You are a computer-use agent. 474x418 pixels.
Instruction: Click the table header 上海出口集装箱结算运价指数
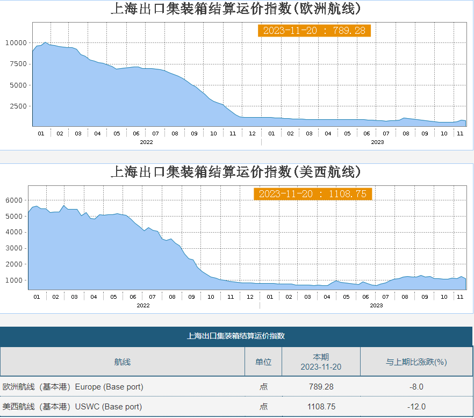click(236, 336)
